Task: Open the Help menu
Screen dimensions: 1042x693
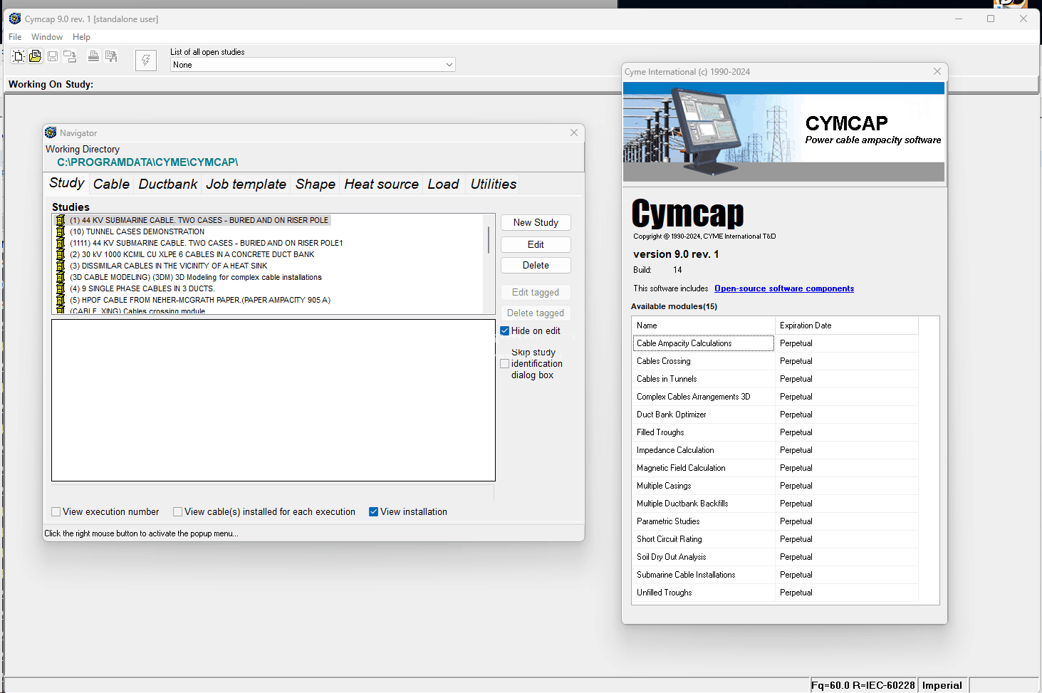Action: tap(81, 37)
